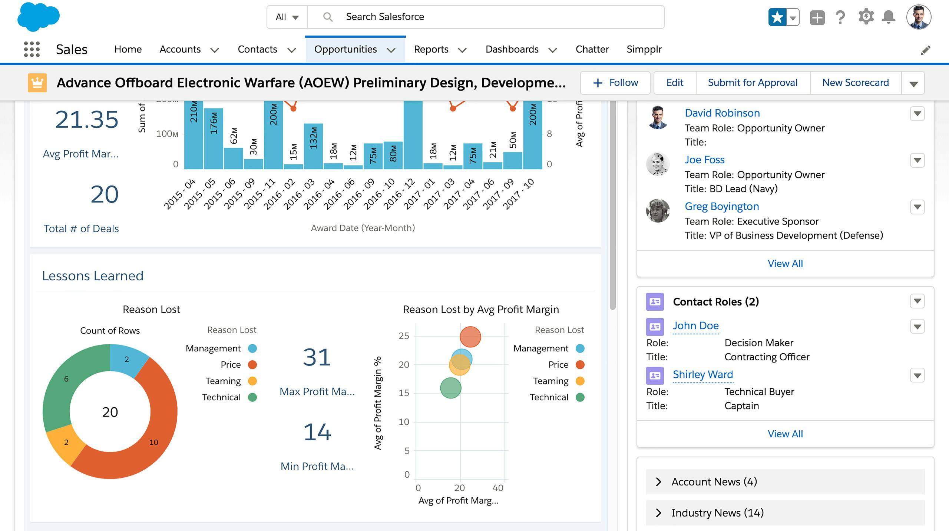Screen dimensions: 949x531
Task: Open the Chatter tab
Action: pyautogui.click(x=592, y=49)
